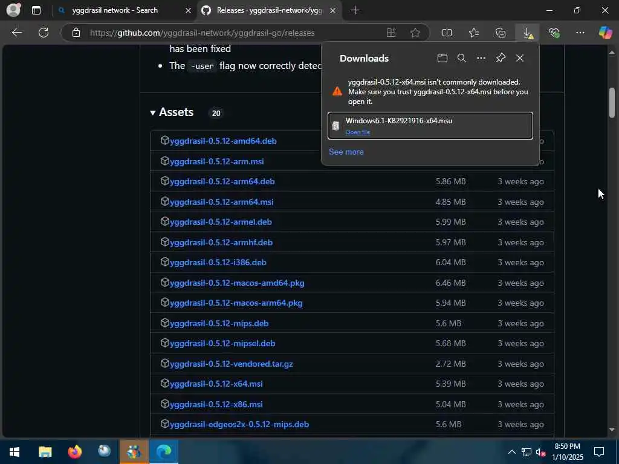Pin the Downloads panel
Image resolution: width=619 pixels, height=464 pixels.
501,59
